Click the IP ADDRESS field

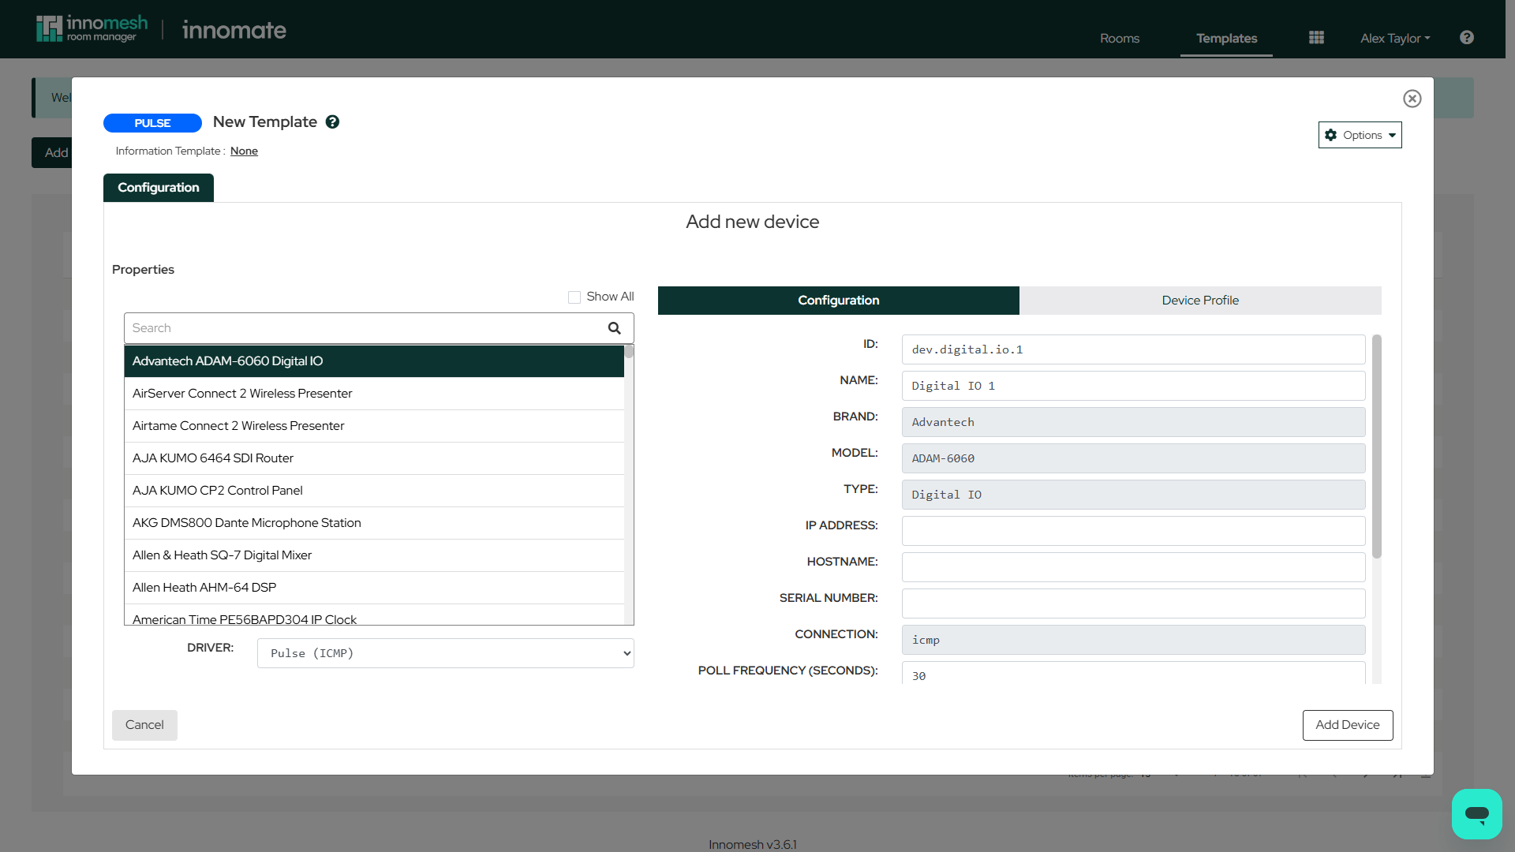(x=1133, y=531)
